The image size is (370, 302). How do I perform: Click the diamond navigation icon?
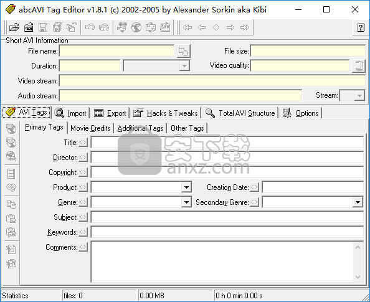pyautogui.click(x=216, y=27)
